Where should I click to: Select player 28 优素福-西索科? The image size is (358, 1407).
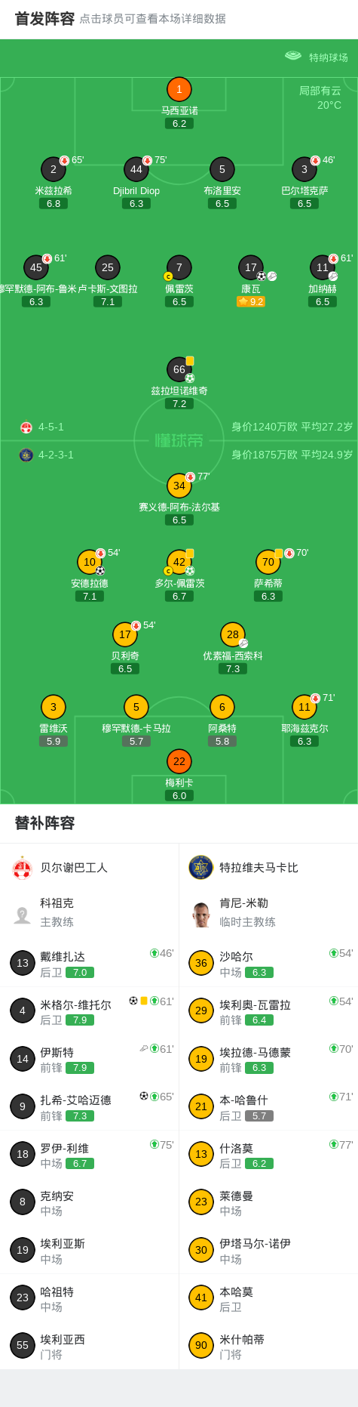[x=233, y=634]
